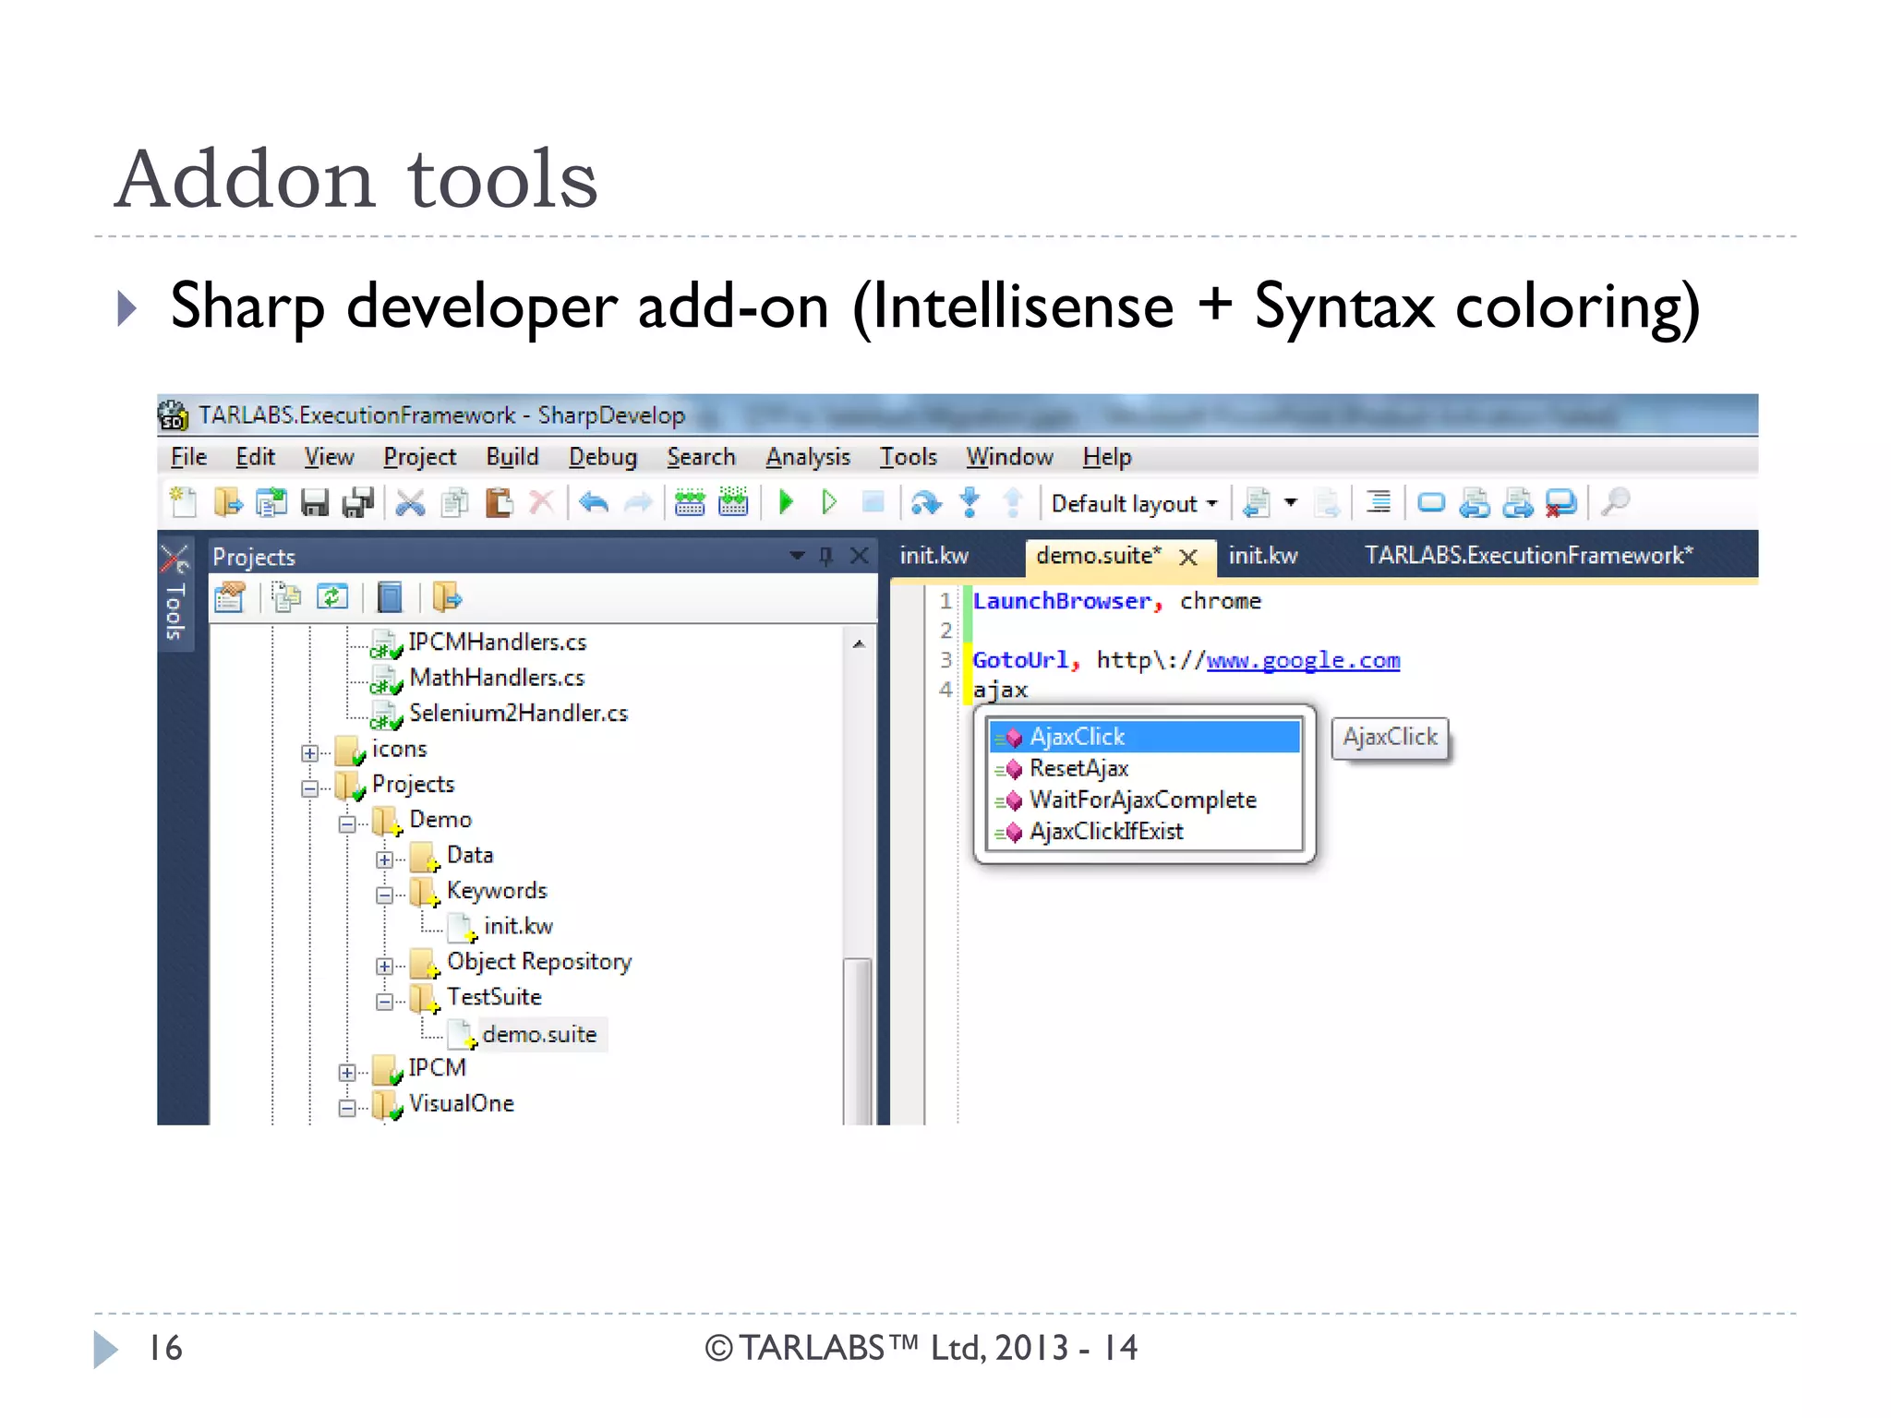Open the Default layout dropdown
This screenshot has height=1418, width=1891.
pos(1134,504)
